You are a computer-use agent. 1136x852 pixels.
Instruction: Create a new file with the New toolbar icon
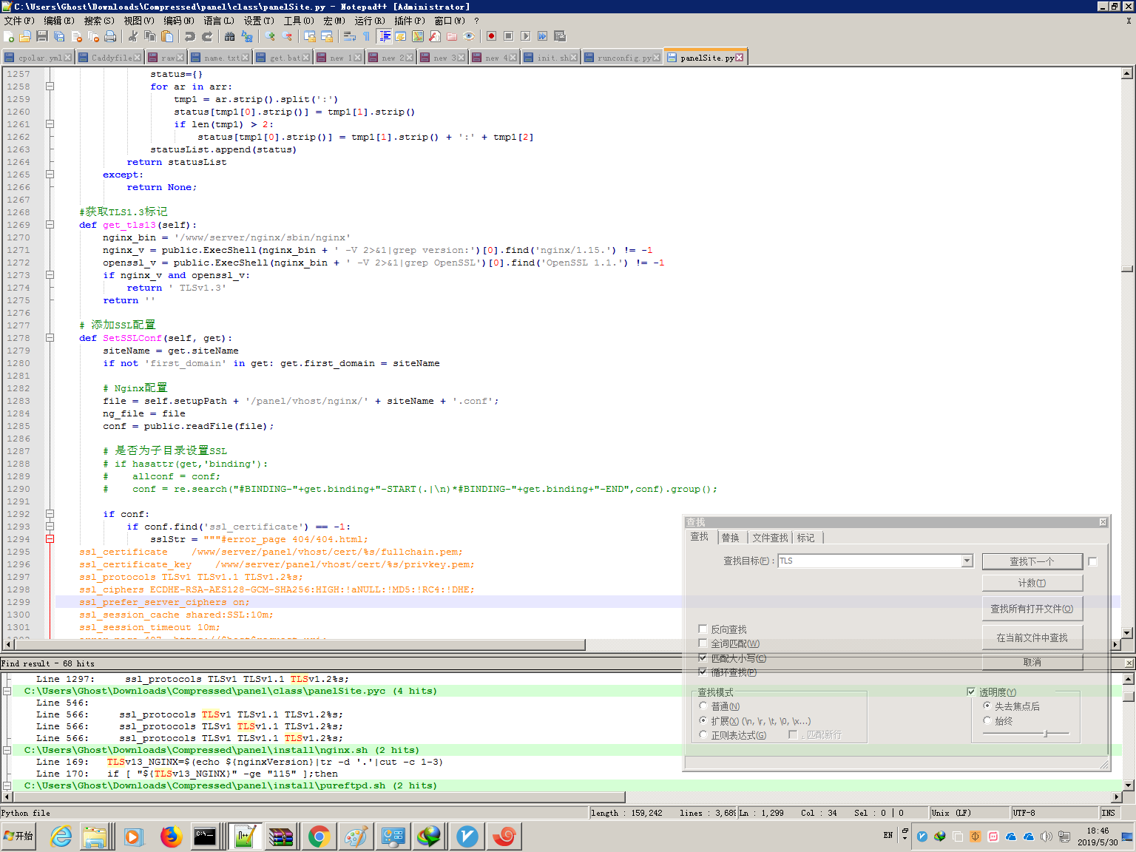point(9,36)
